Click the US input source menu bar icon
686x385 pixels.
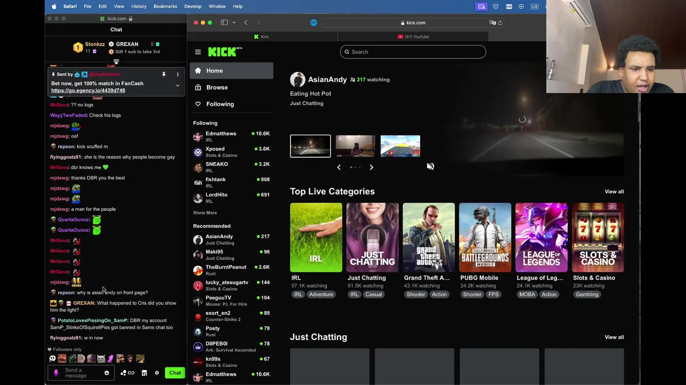pyautogui.click(x=534, y=6)
